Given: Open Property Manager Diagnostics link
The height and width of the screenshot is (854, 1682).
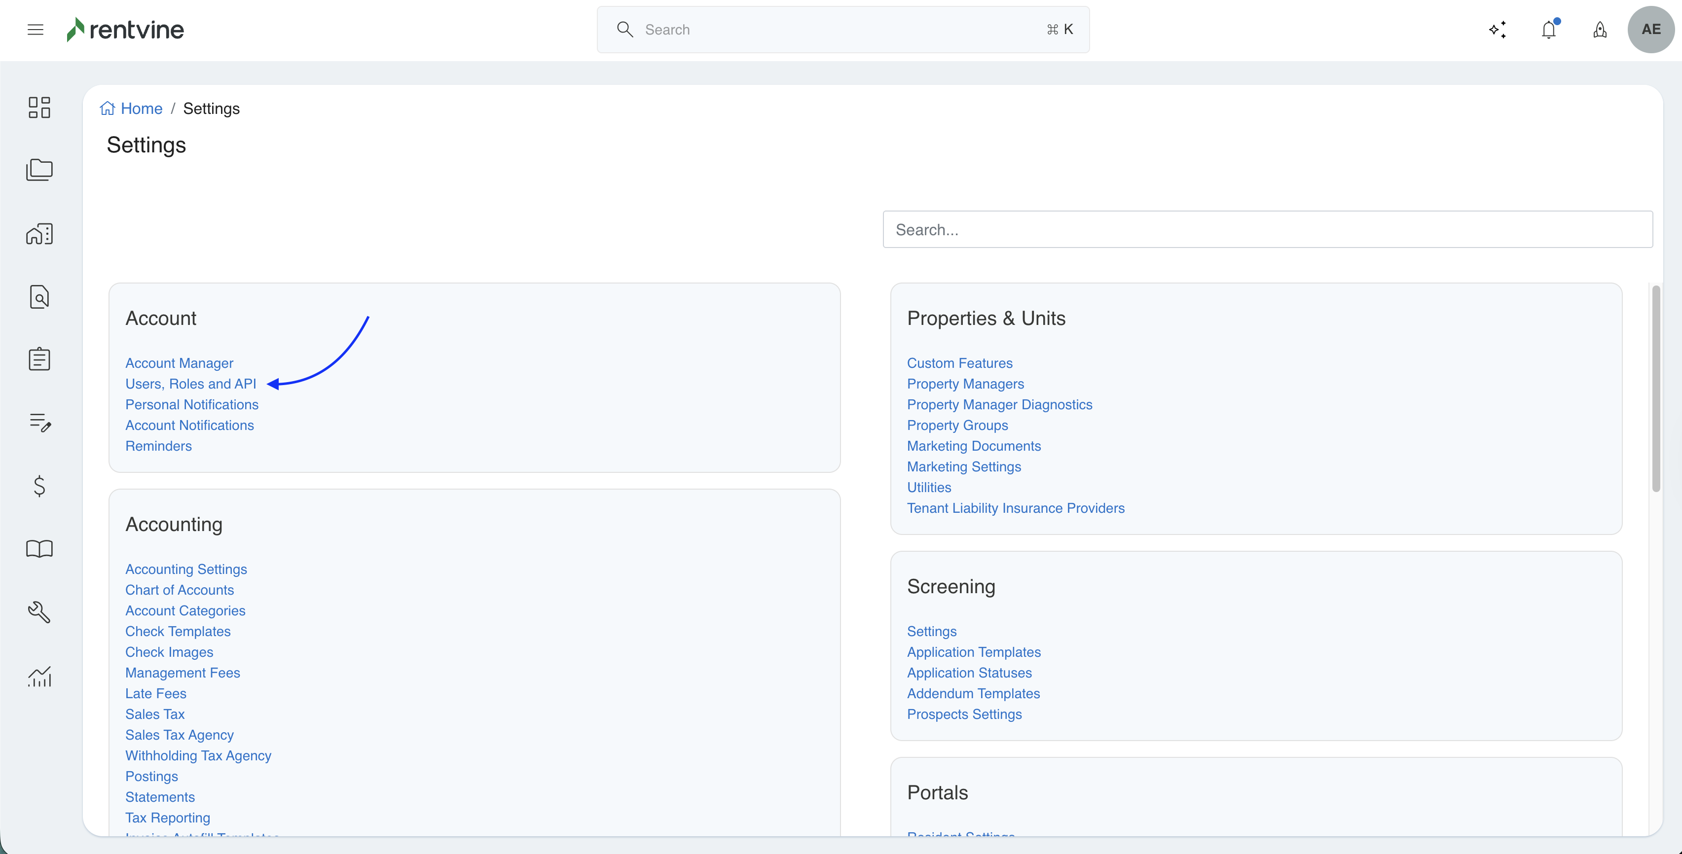Looking at the screenshot, I should point(999,405).
